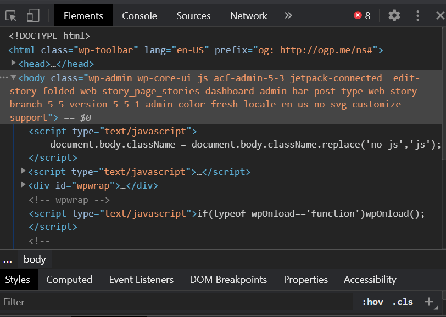This screenshot has width=446, height=317.
Task: Expand the div id wpwrap node
Action: tap(23, 185)
